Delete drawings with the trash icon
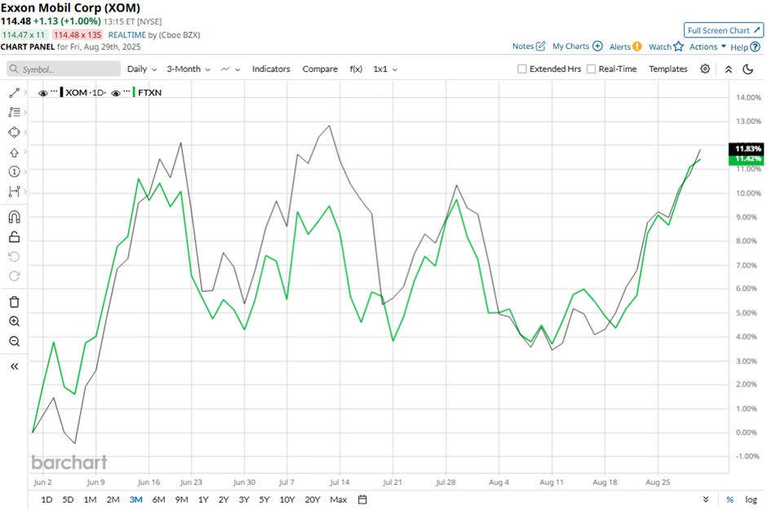The height and width of the screenshot is (510, 767). [14, 302]
